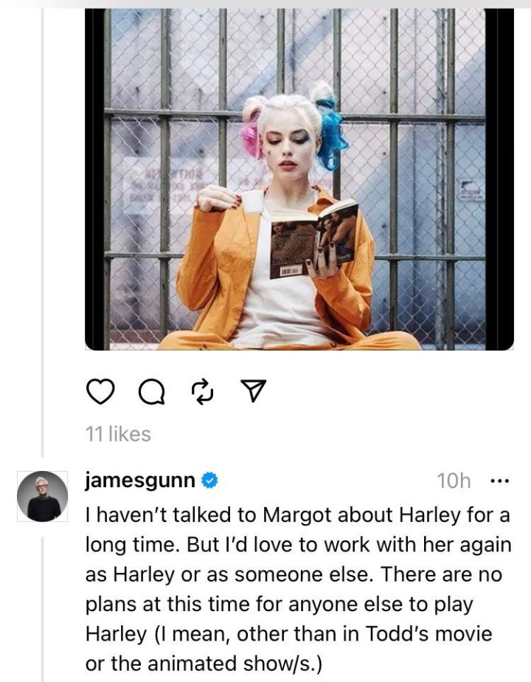This screenshot has height=682, width=531.
Task: Click the 10h timestamp on the reply
Action: coord(454,481)
